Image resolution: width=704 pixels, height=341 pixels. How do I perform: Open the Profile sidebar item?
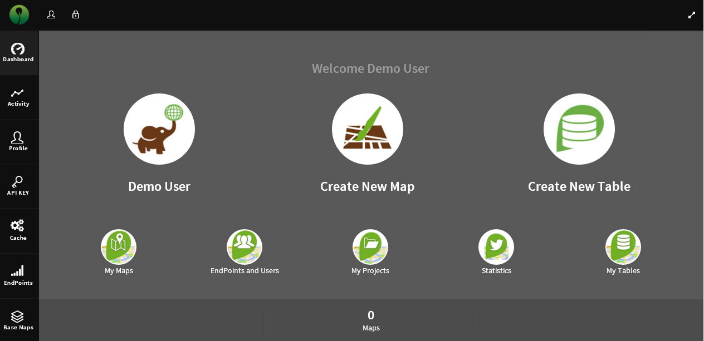(18, 141)
